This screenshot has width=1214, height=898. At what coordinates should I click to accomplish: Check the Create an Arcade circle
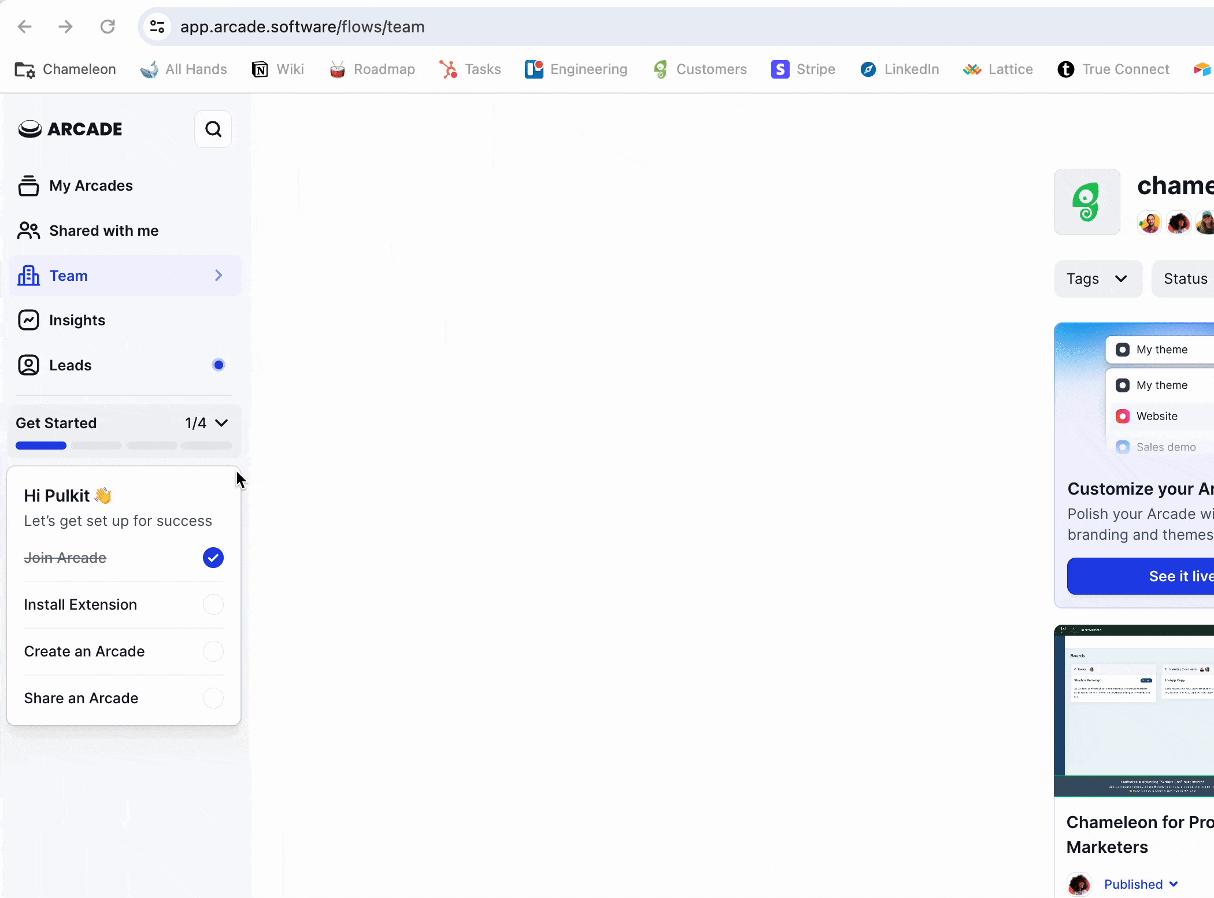(x=213, y=651)
